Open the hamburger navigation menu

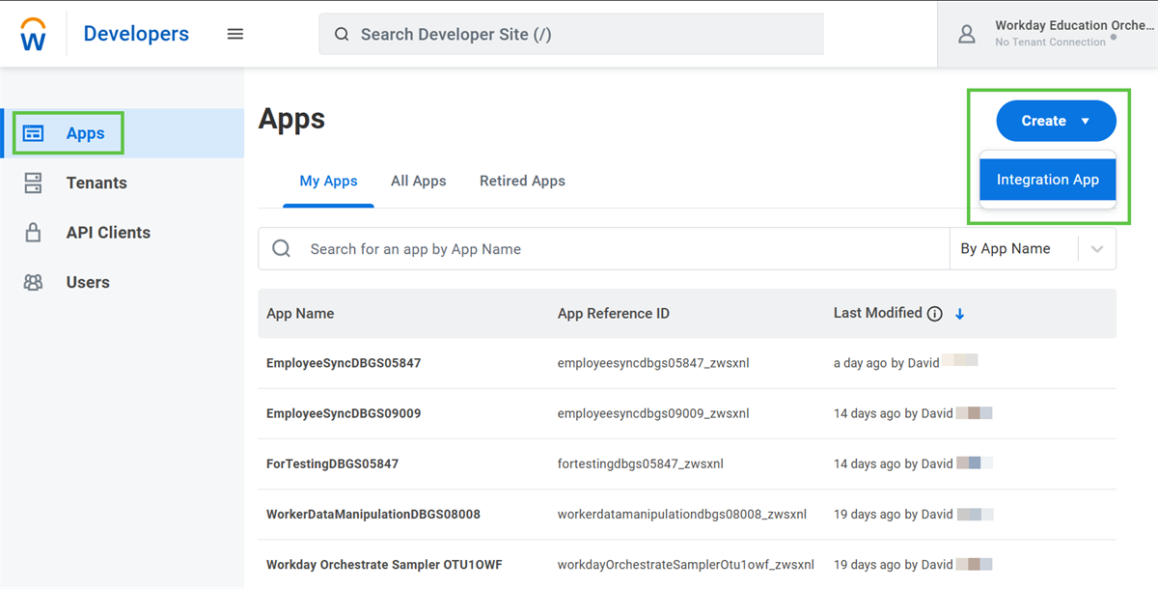click(x=235, y=34)
